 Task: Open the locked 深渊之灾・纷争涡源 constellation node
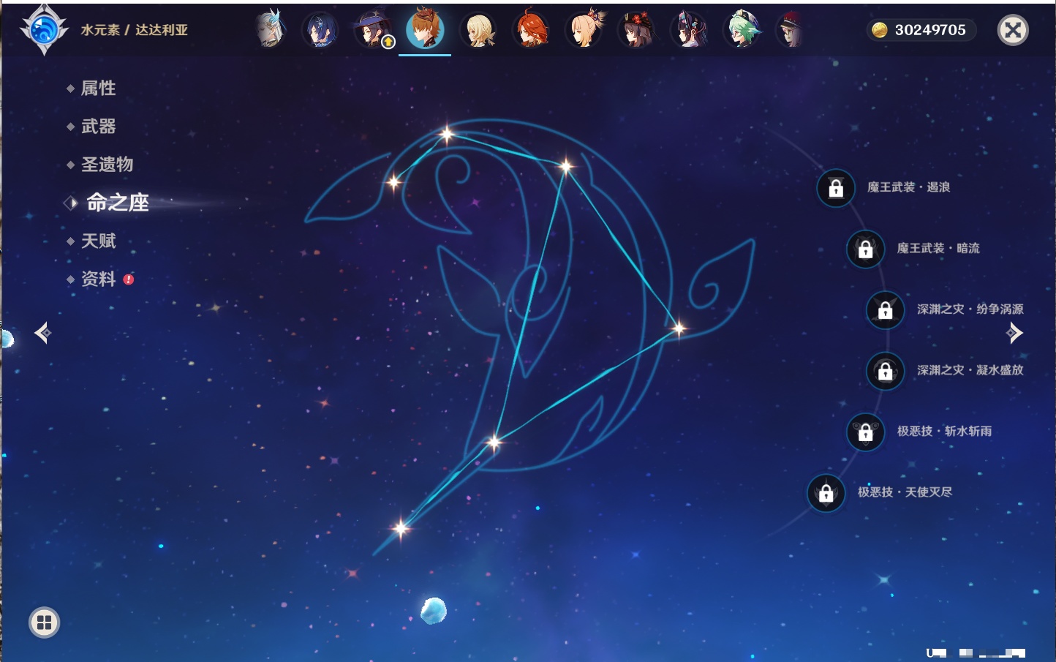coord(886,309)
